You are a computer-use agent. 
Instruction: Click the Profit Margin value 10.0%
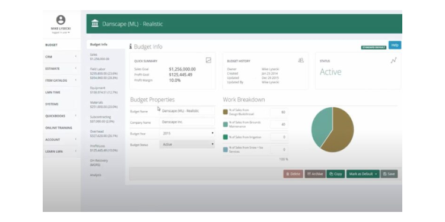175,81
